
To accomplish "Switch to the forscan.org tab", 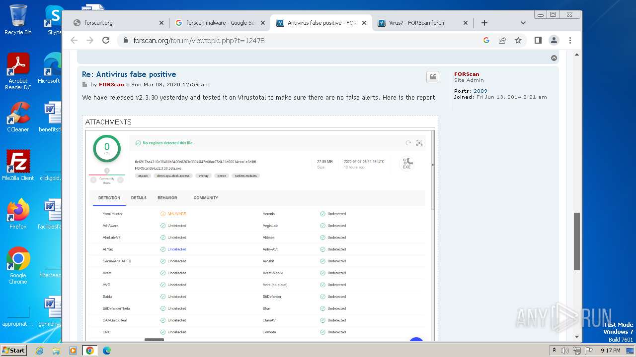I will 118,23.
